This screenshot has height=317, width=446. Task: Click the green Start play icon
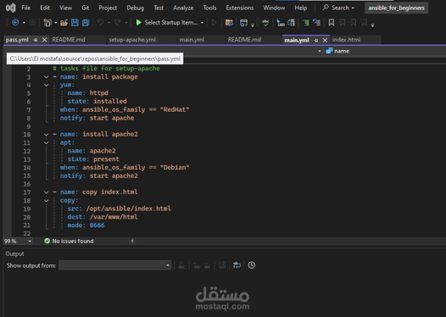pyautogui.click(x=138, y=22)
